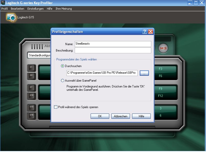
Task: Select the Durchsuchen radio button
Action: tap(63, 66)
